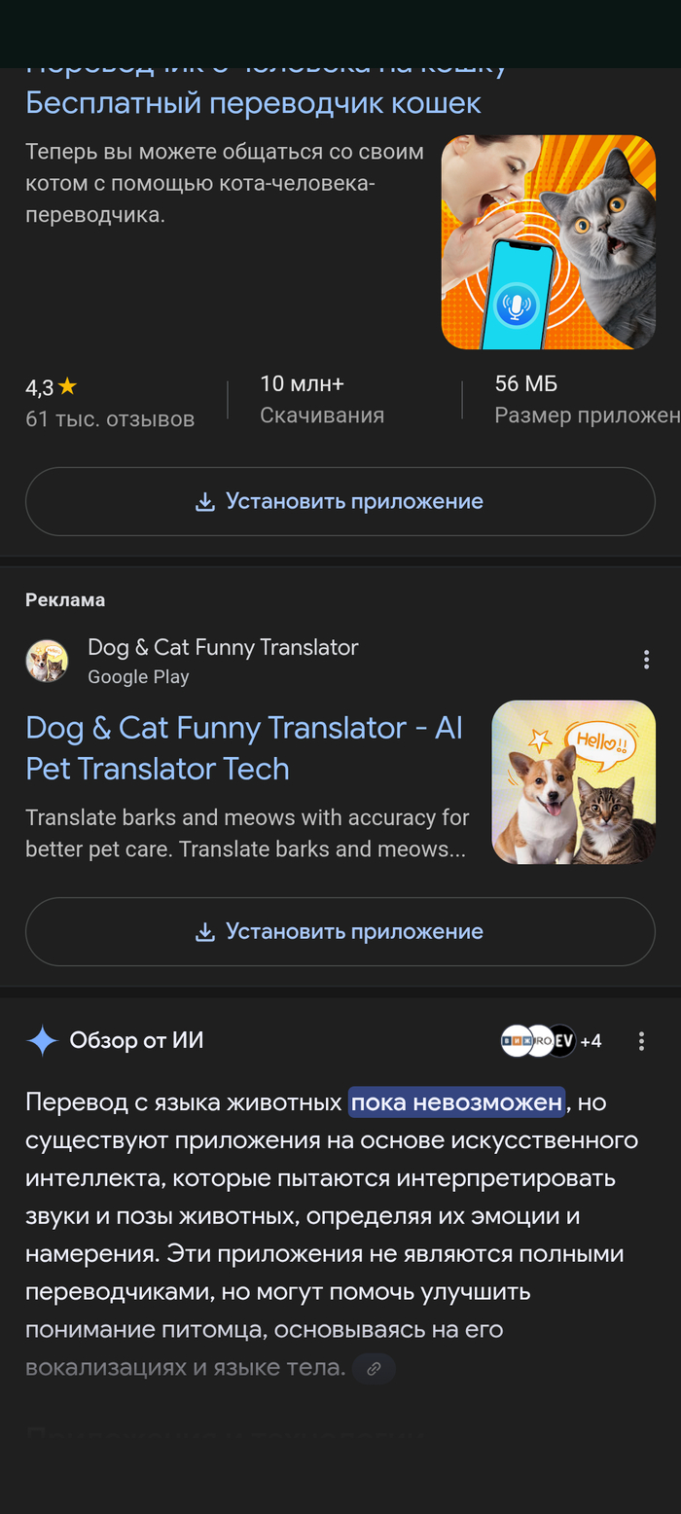Click the Gemini sparkle icon beside "Обзор от ИИ"
Viewport: 681px width, 1514px height.
point(42,1040)
